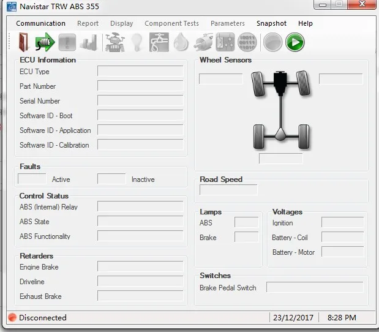Click the Retarders group heading
This screenshot has width=379, height=332.
point(37,255)
